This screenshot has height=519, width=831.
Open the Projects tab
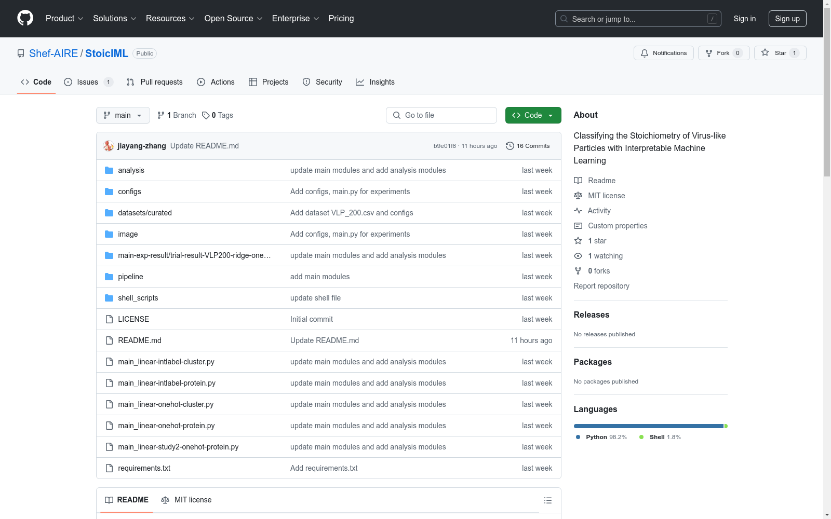269,82
